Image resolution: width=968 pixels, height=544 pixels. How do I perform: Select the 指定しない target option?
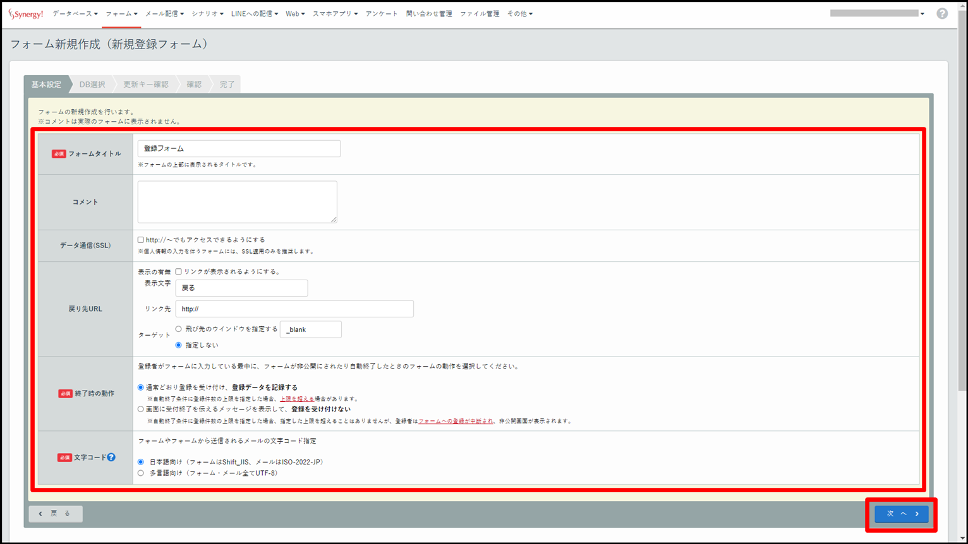pos(179,345)
